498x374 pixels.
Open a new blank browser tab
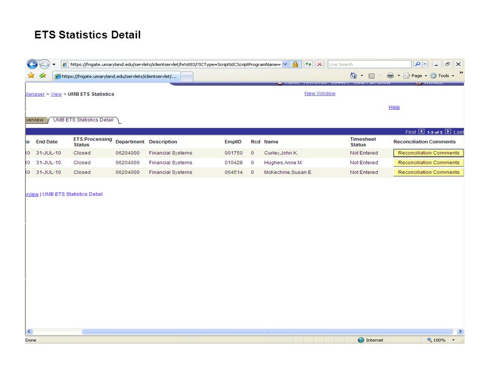pyautogui.click(x=187, y=77)
